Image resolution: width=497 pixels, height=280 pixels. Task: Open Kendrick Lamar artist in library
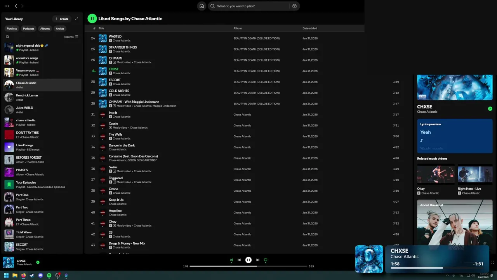tap(43, 97)
